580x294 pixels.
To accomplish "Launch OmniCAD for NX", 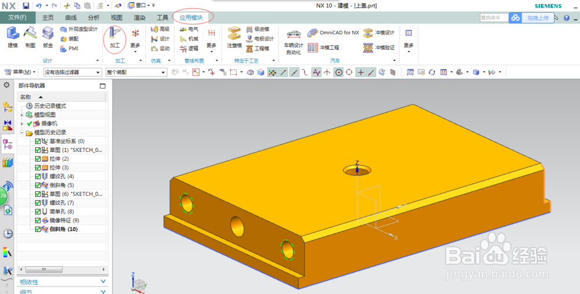I will click(x=333, y=32).
